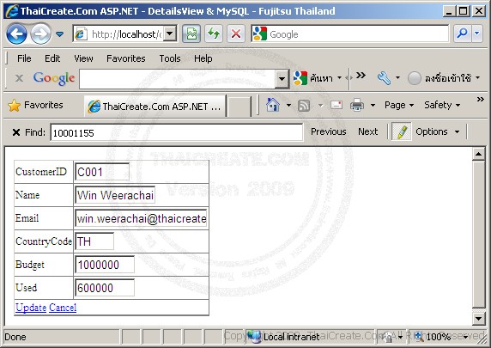491x348 pixels.
Task: Click the CustomerID field C001
Action: 102,172
